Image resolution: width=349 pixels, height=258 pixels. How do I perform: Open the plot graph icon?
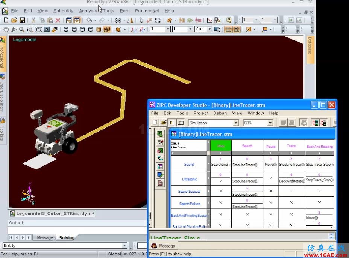209,20
